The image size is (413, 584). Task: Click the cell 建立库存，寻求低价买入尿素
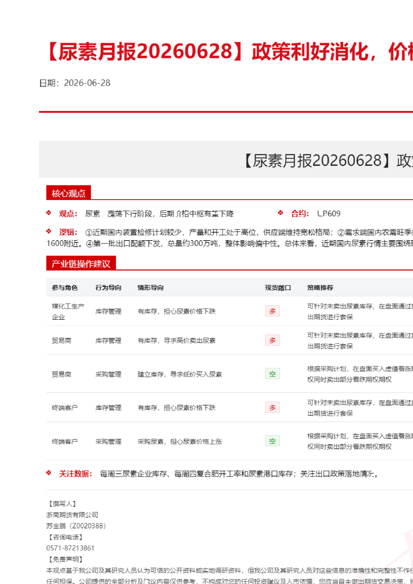[180, 374]
